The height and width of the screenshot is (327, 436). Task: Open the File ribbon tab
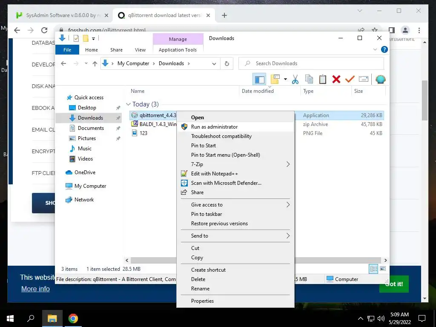[x=67, y=50]
